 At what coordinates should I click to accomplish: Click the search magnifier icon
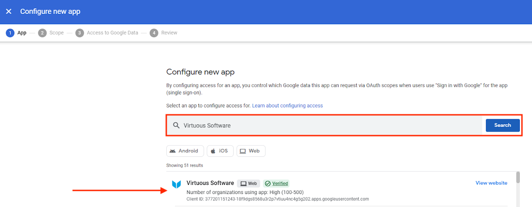(x=176, y=125)
